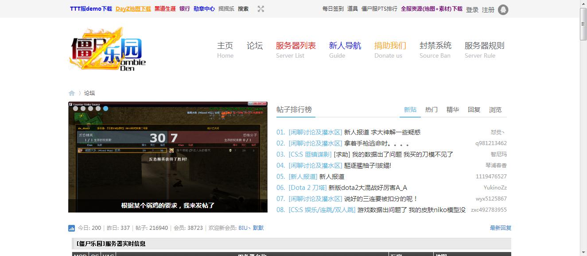Screen dimensions: 587x256
Task: Click the fullscreen expand icon in top bar
Action: coord(261,9)
